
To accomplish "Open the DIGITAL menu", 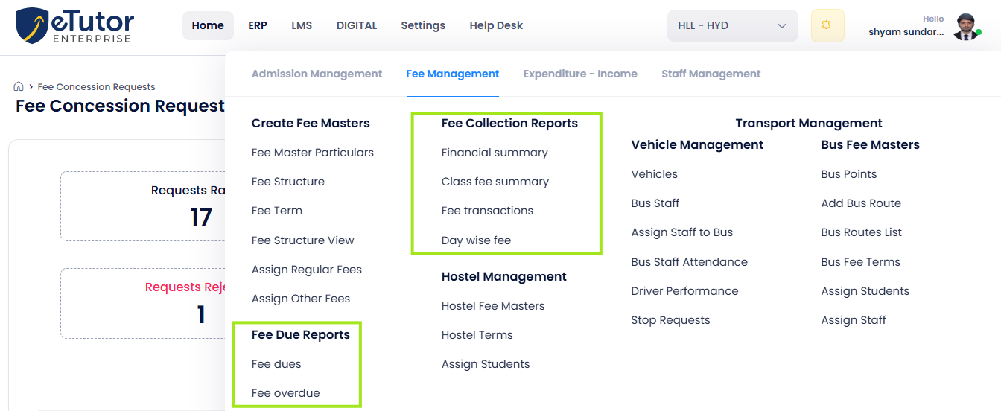I will 357,25.
